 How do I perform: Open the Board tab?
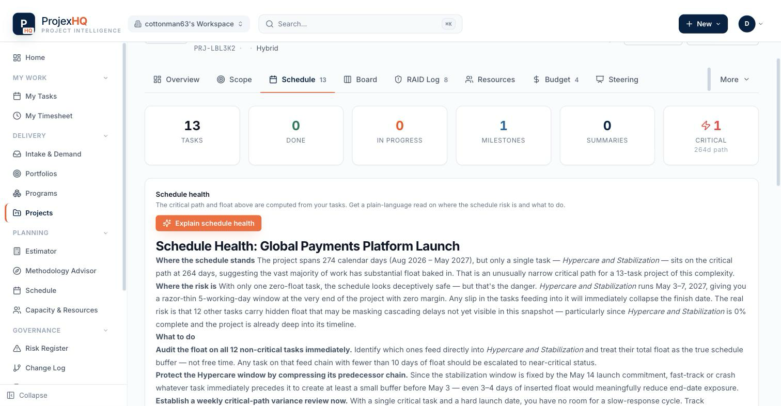(361, 80)
